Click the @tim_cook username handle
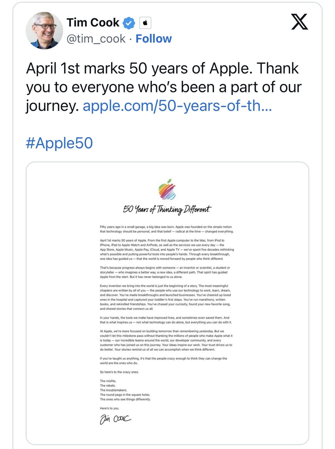Viewport: 335px width, 449px height. pos(96,39)
